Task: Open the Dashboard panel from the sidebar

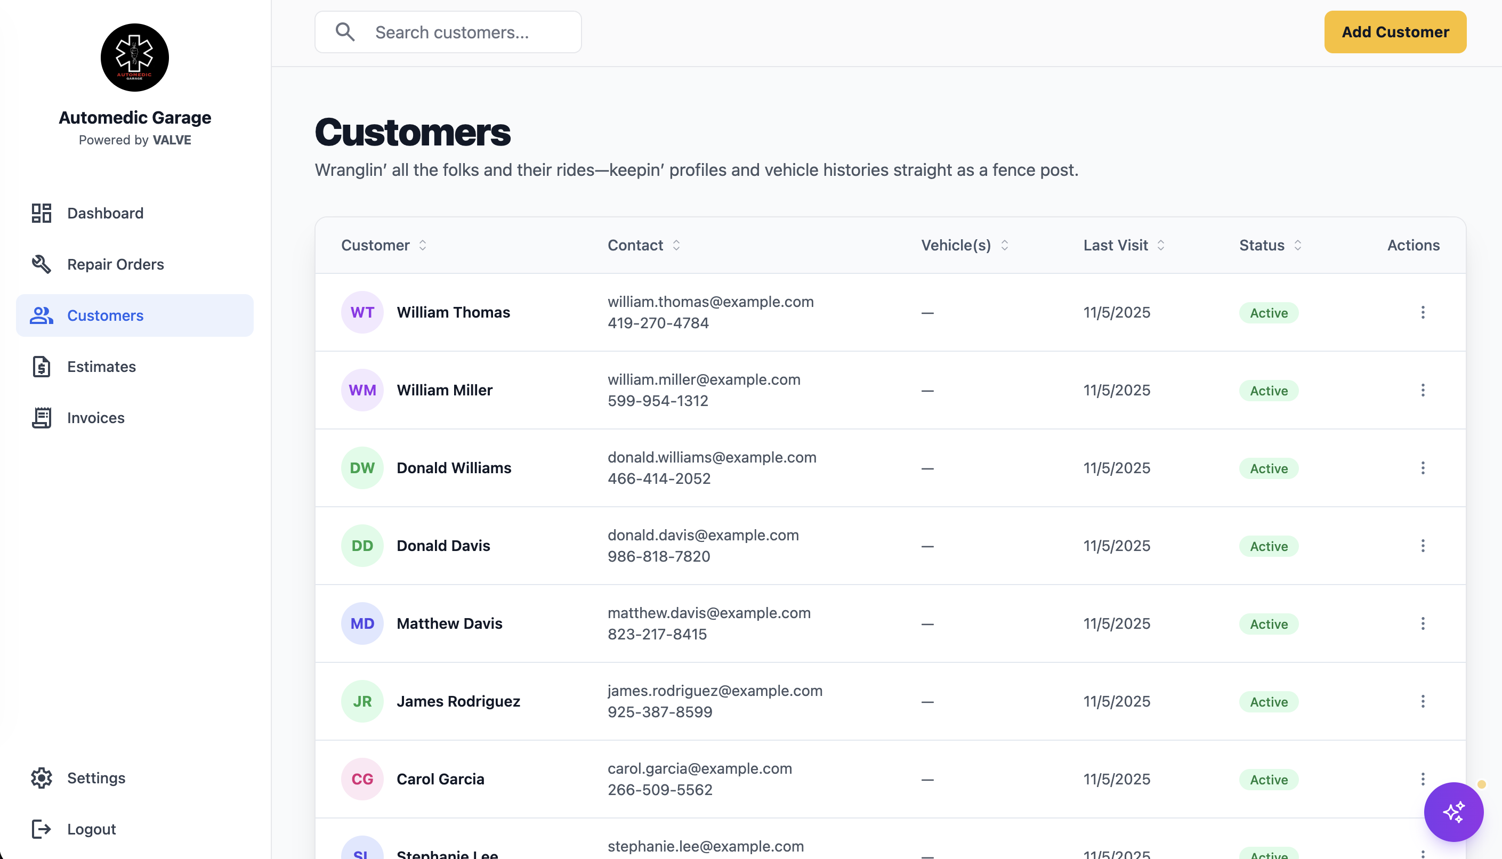Action: click(x=105, y=213)
